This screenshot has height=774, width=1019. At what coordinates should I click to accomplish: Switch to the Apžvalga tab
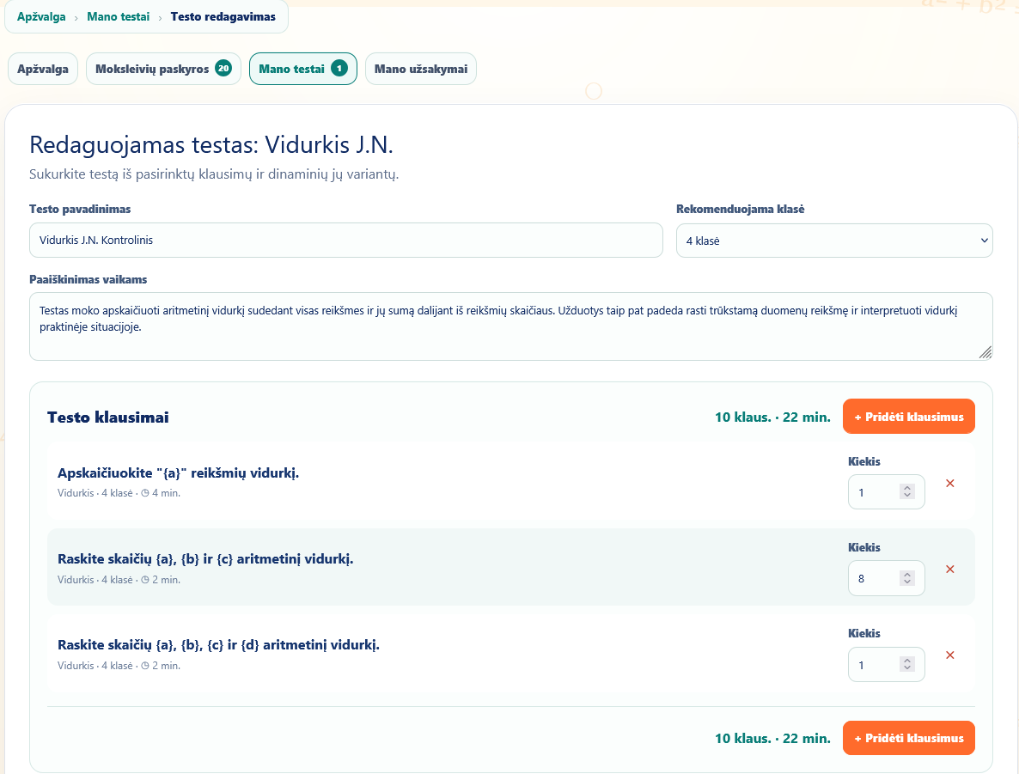(x=43, y=69)
